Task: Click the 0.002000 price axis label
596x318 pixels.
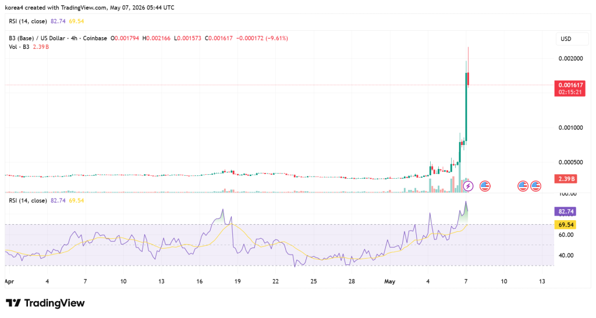Action: [570, 59]
